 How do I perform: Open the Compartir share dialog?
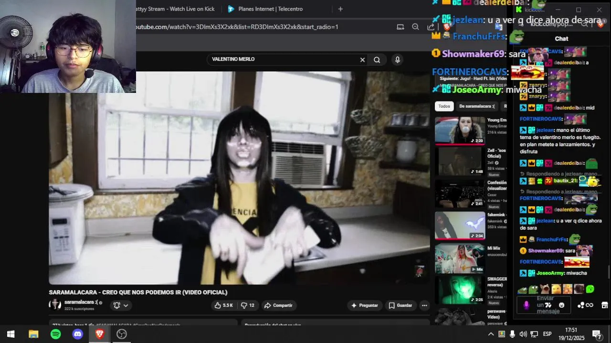[278, 305]
